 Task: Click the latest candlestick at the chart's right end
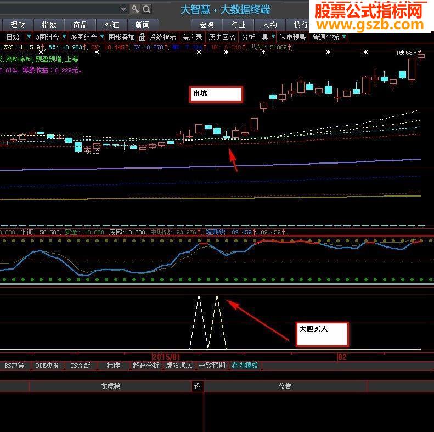click(x=421, y=56)
